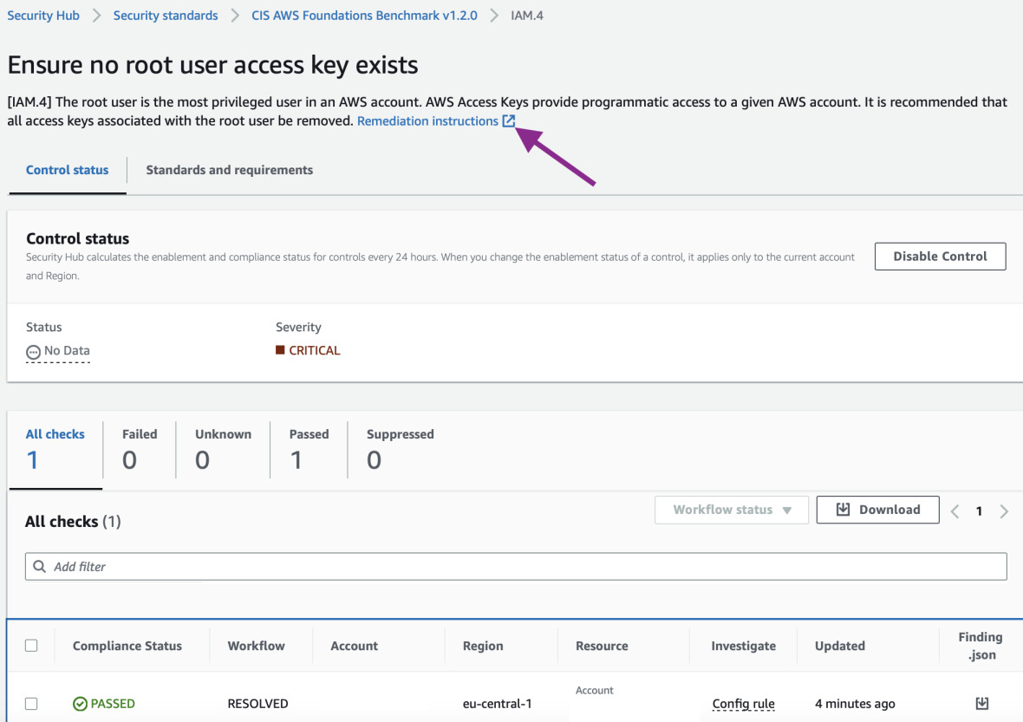Click external link icon beside Remediation instructions
The width and height of the screenshot is (1023, 722).
coord(509,121)
